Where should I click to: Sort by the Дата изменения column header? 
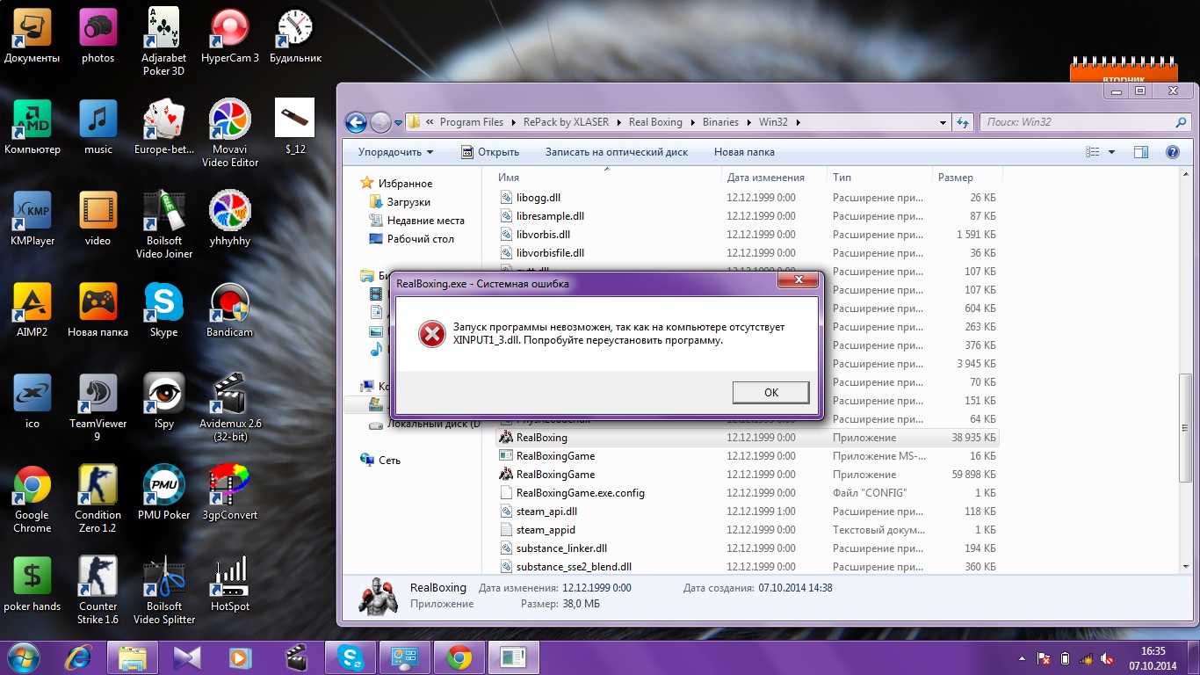[x=773, y=178]
